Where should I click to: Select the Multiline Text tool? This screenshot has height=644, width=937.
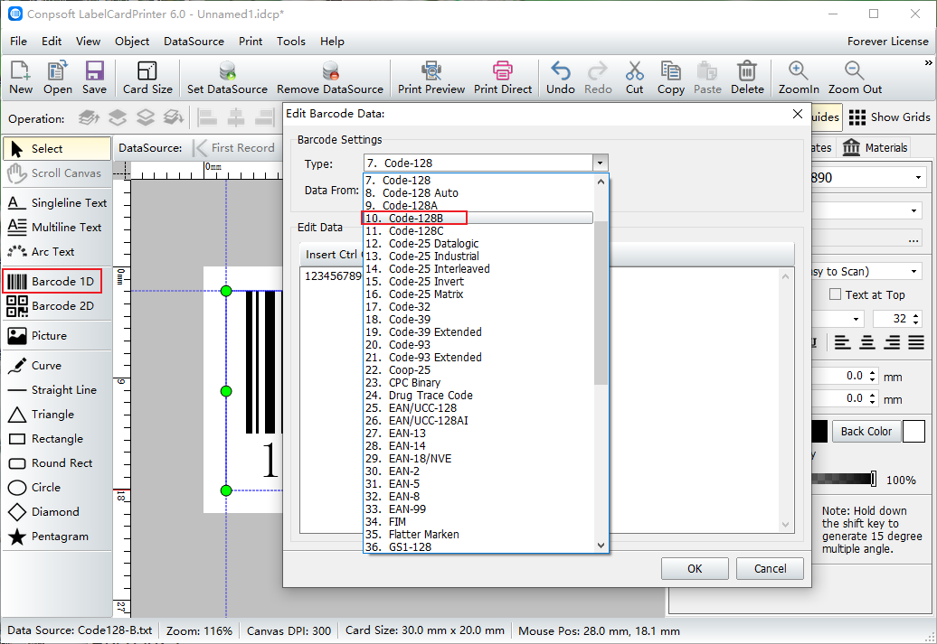57,228
